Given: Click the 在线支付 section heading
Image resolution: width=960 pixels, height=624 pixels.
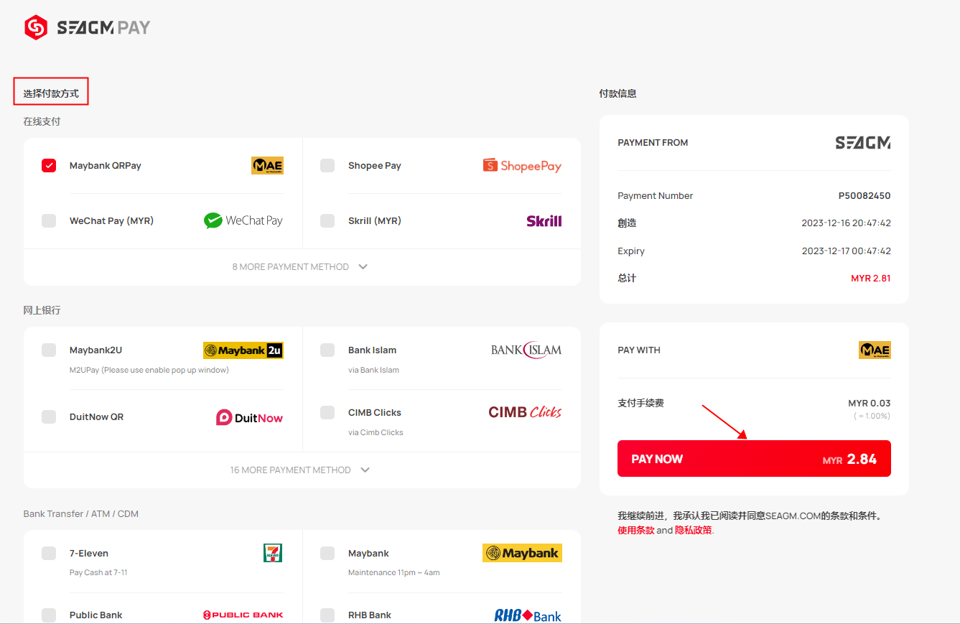Looking at the screenshot, I should click(x=42, y=122).
